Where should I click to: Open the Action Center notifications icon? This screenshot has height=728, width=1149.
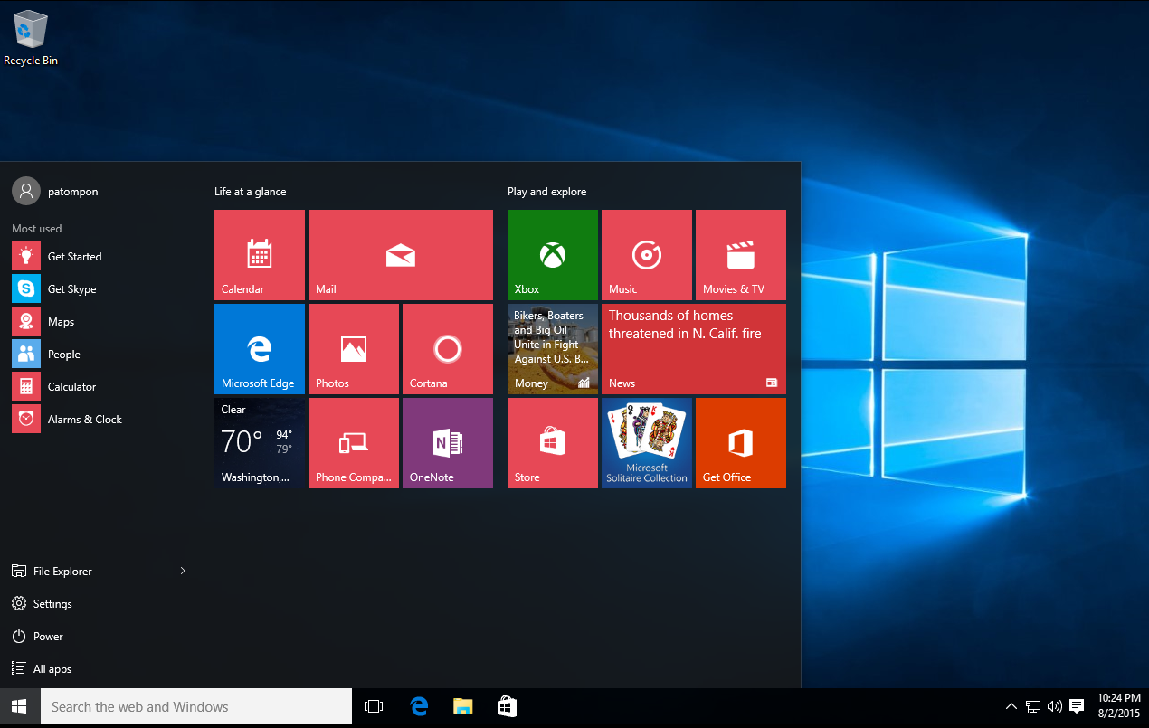(1077, 707)
